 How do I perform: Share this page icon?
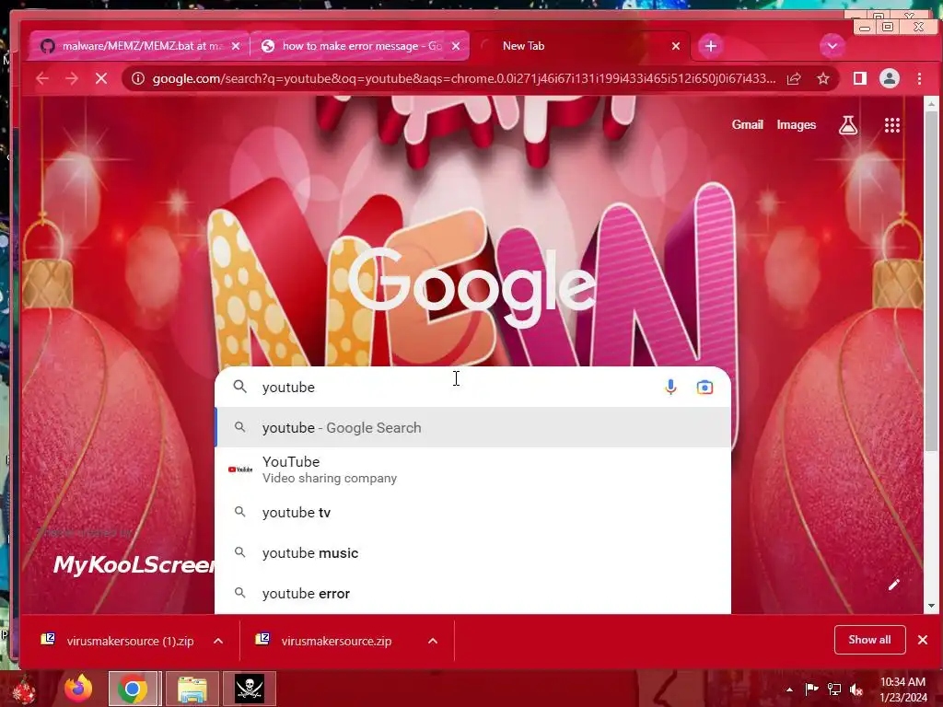[794, 78]
